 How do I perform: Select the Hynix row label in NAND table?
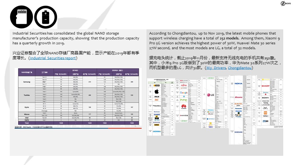point(27,107)
